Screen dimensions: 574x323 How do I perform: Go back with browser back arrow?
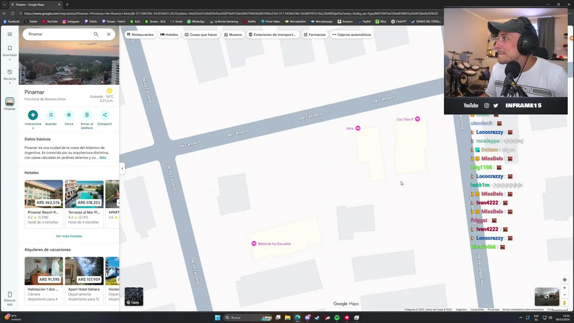coord(4,13)
